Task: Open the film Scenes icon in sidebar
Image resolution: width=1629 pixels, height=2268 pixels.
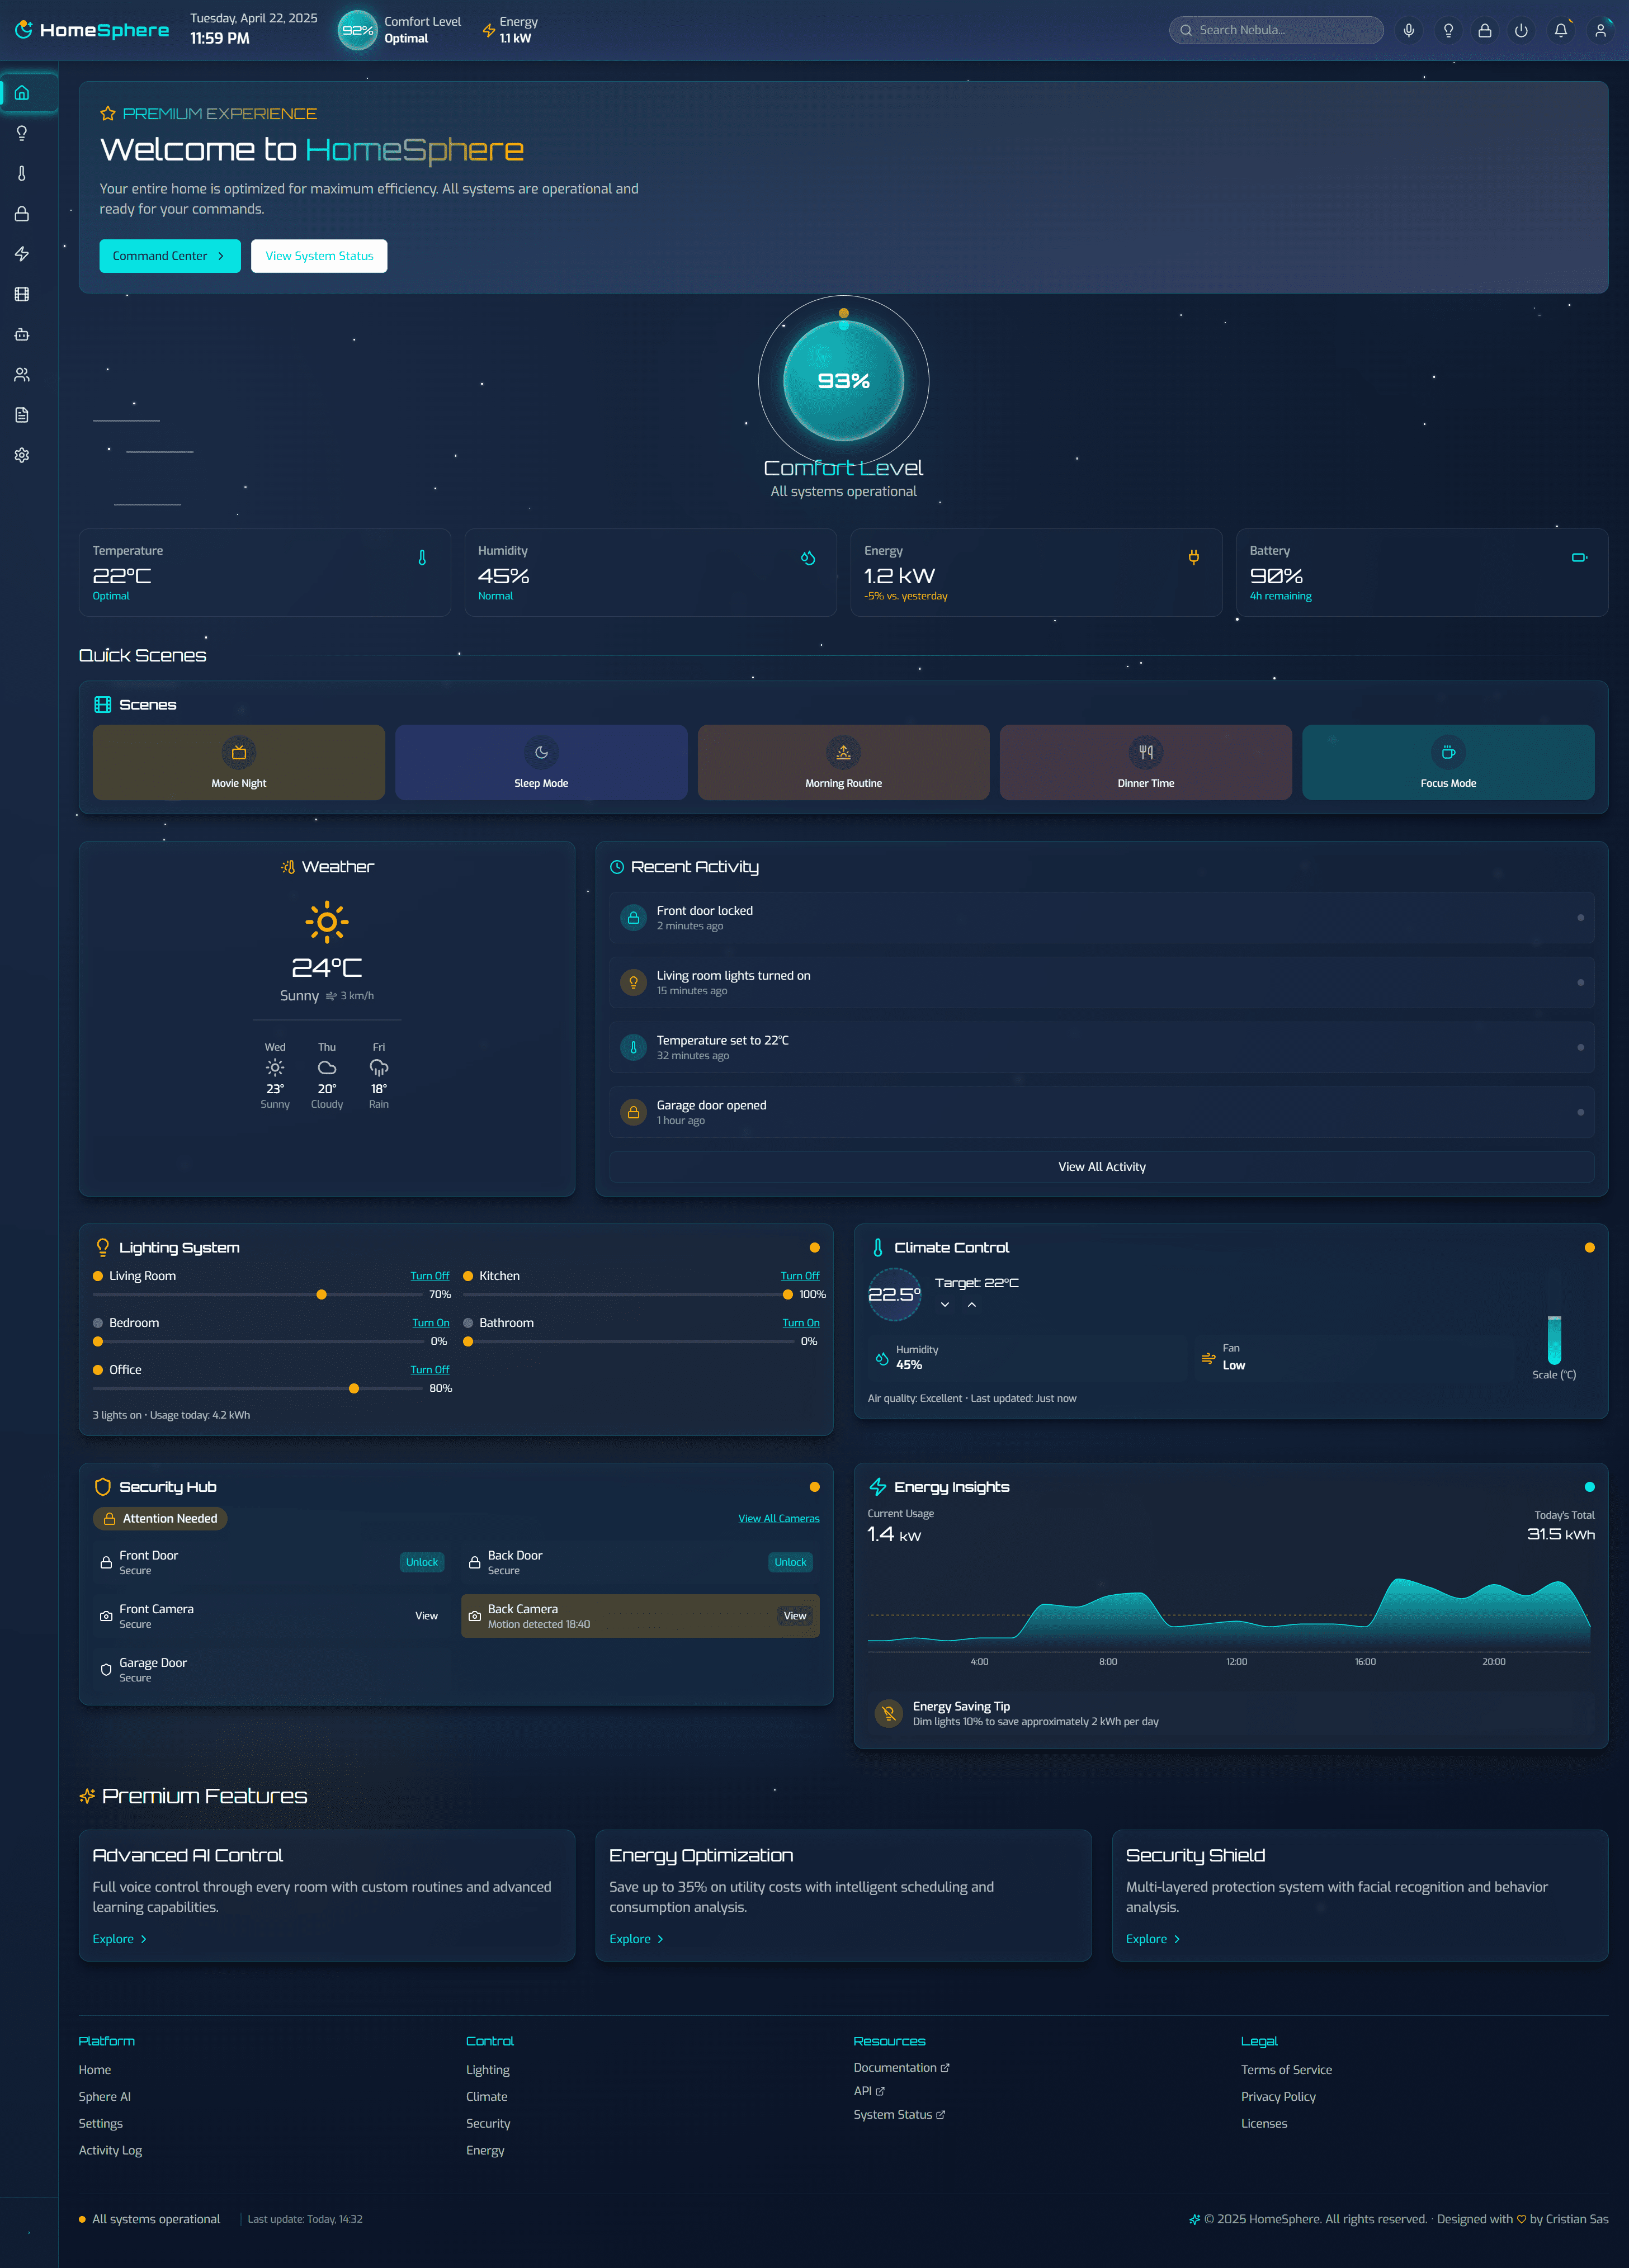Action: 22,294
